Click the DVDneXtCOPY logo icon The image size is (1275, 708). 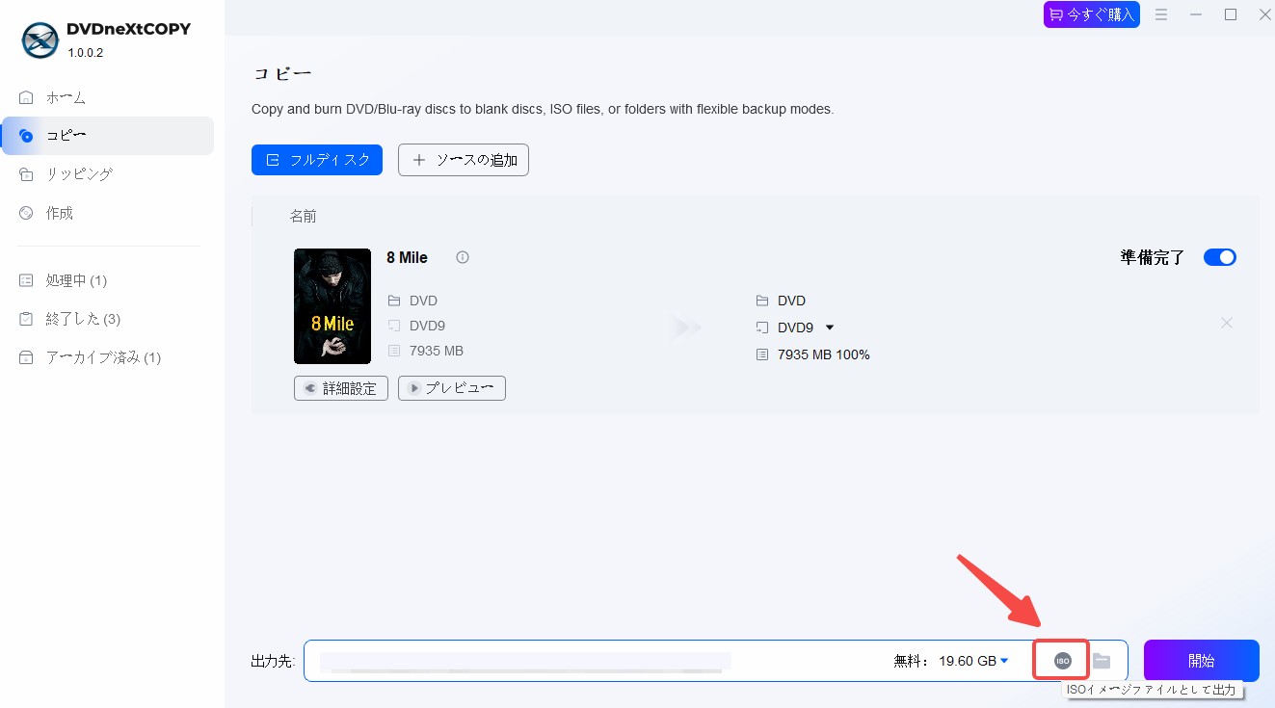pos(40,39)
